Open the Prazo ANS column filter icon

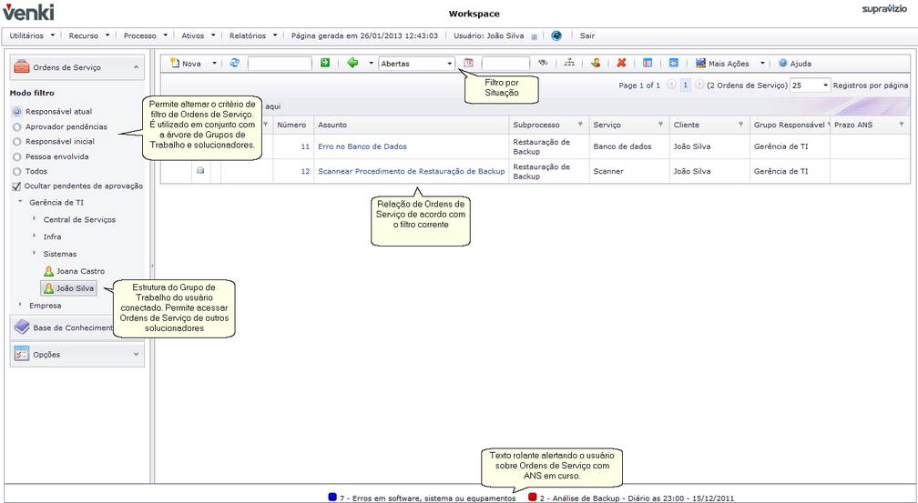pos(901,125)
